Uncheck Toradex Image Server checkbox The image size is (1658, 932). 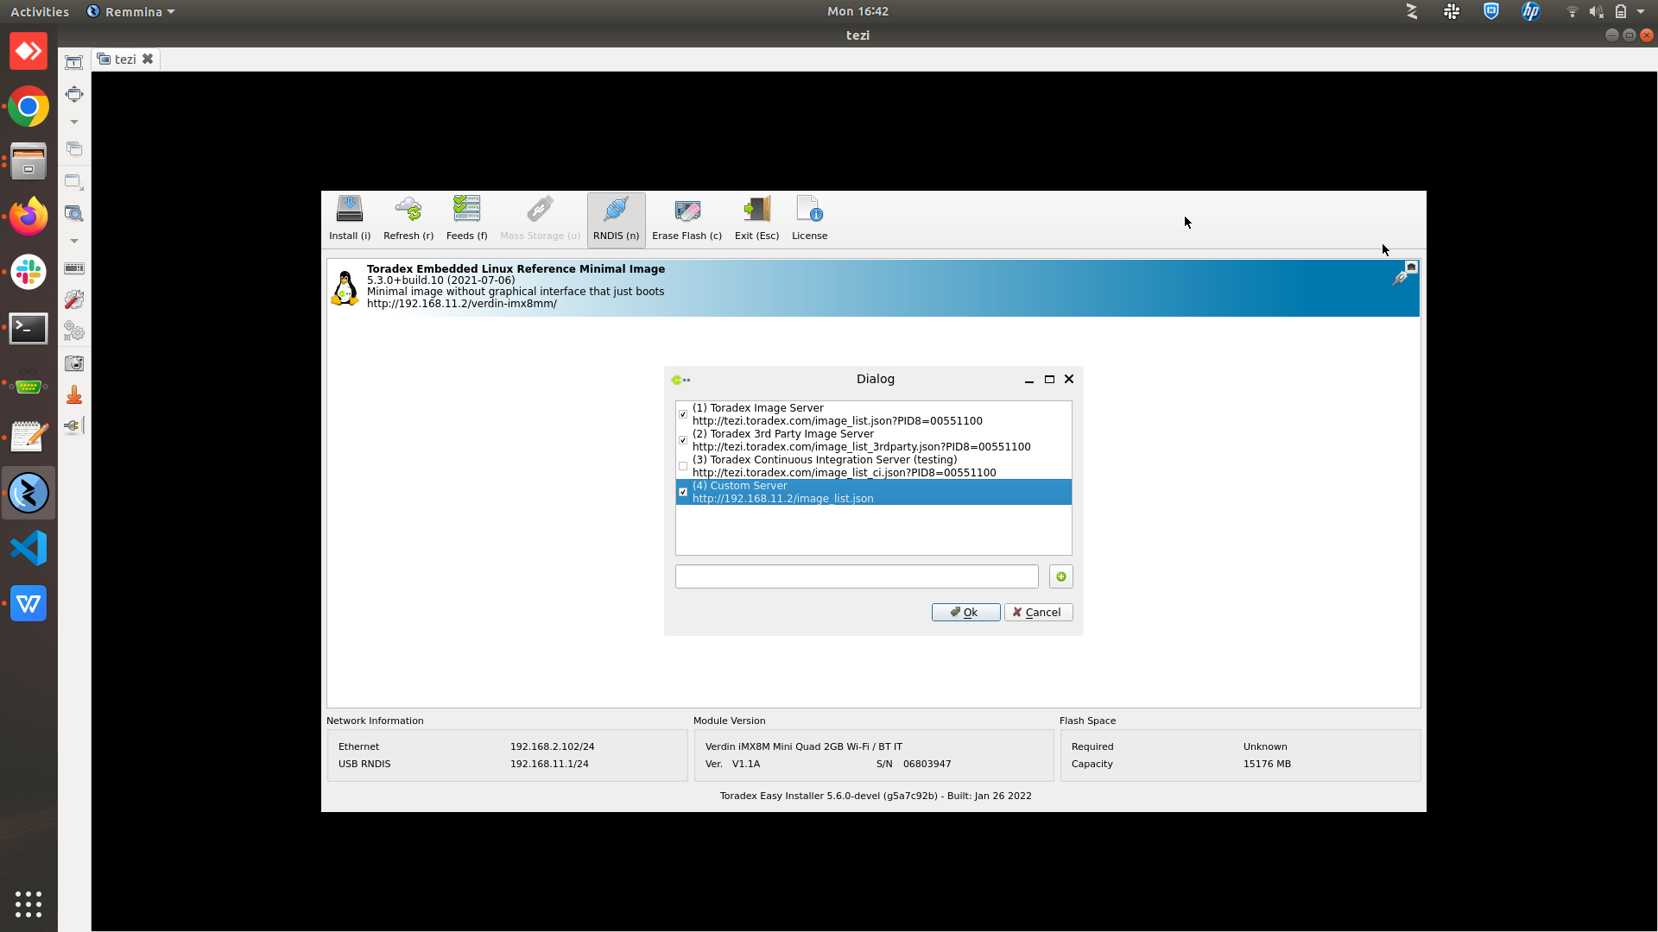(x=683, y=414)
